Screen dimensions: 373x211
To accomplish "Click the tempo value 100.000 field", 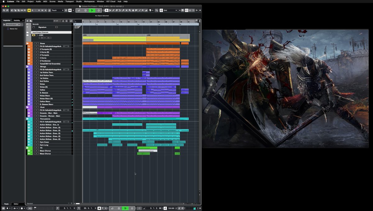I will [171, 208].
